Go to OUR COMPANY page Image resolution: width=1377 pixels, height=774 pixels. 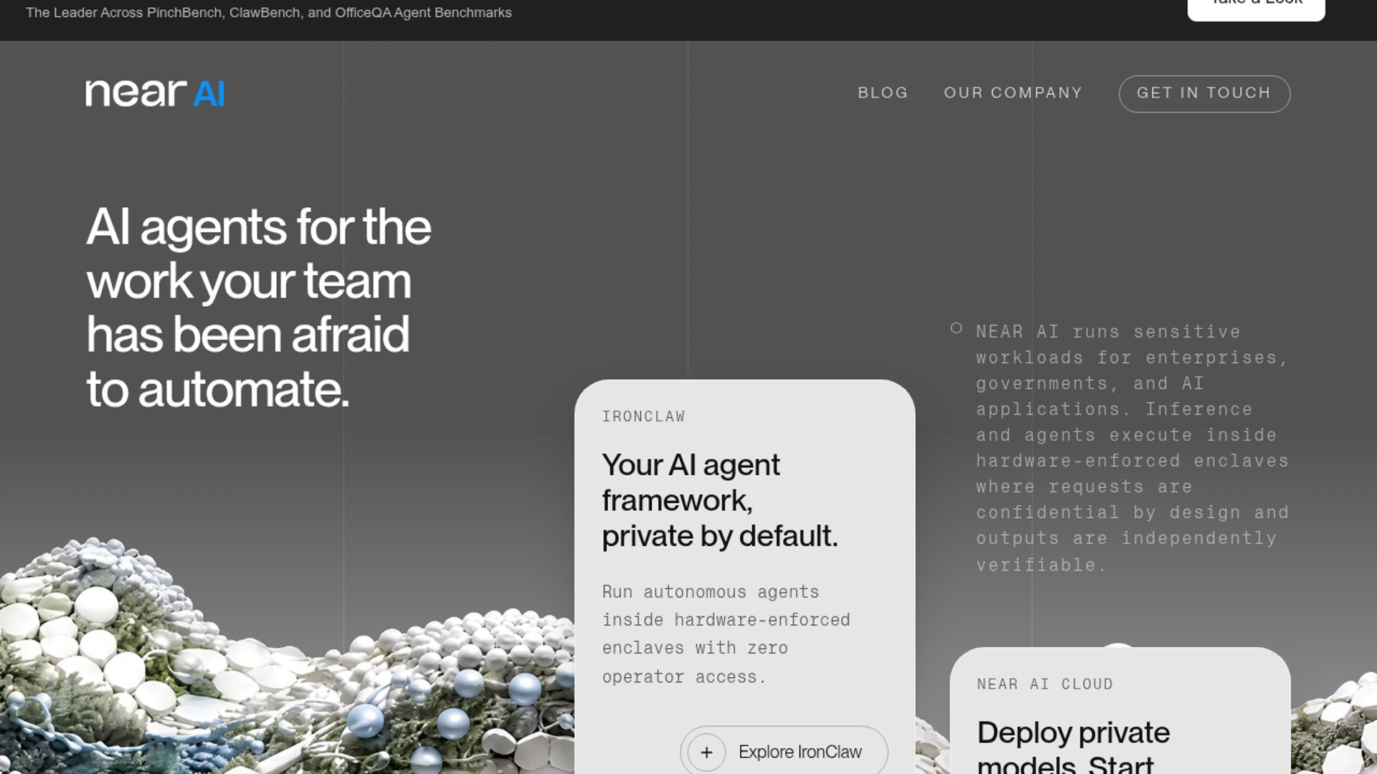click(x=1013, y=93)
